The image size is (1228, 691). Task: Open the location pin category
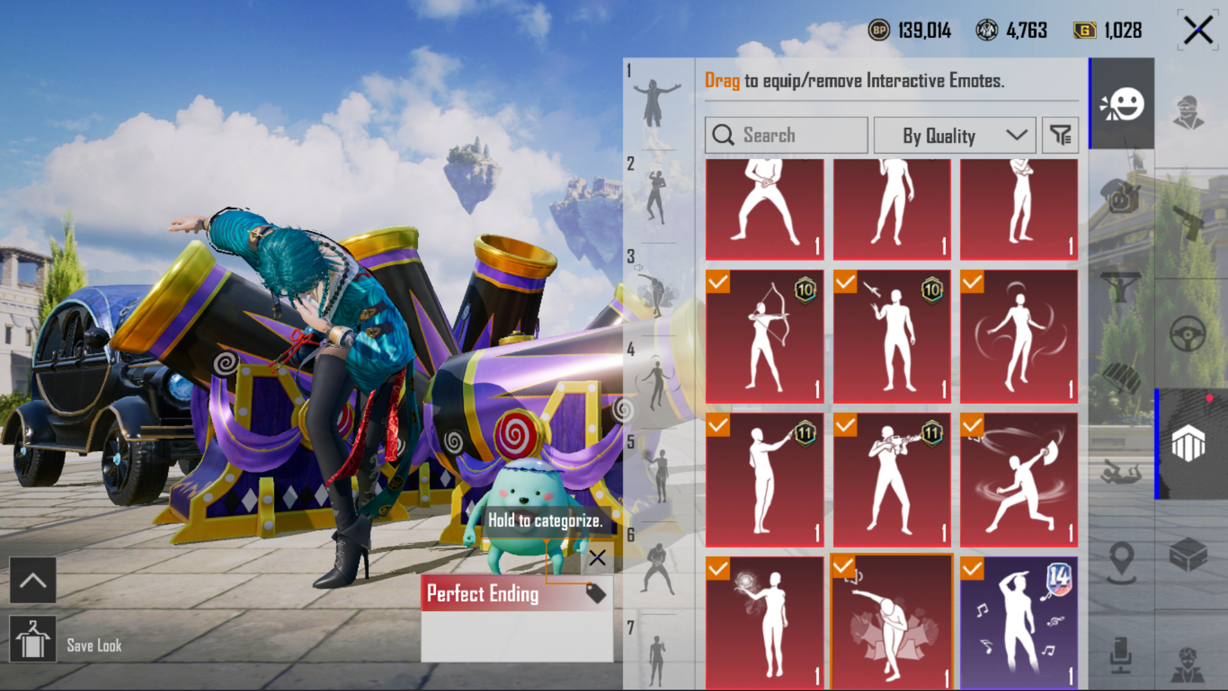pyautogui.click(x=1121, y=562)
